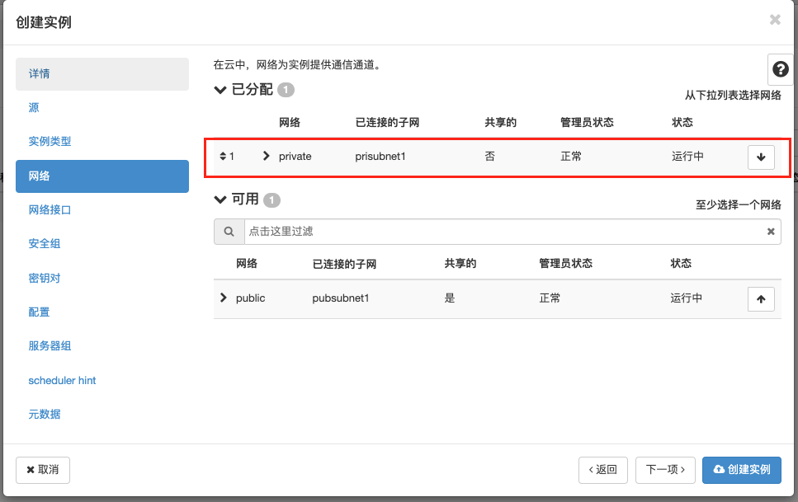
Task: Click the 创建实例 button
Action: [742, 470]
